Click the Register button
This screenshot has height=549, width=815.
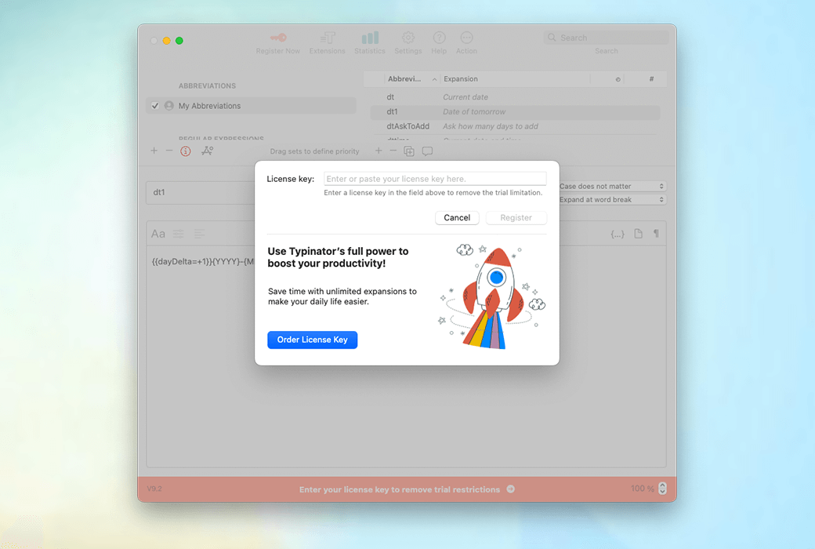(x=516, y=217)
